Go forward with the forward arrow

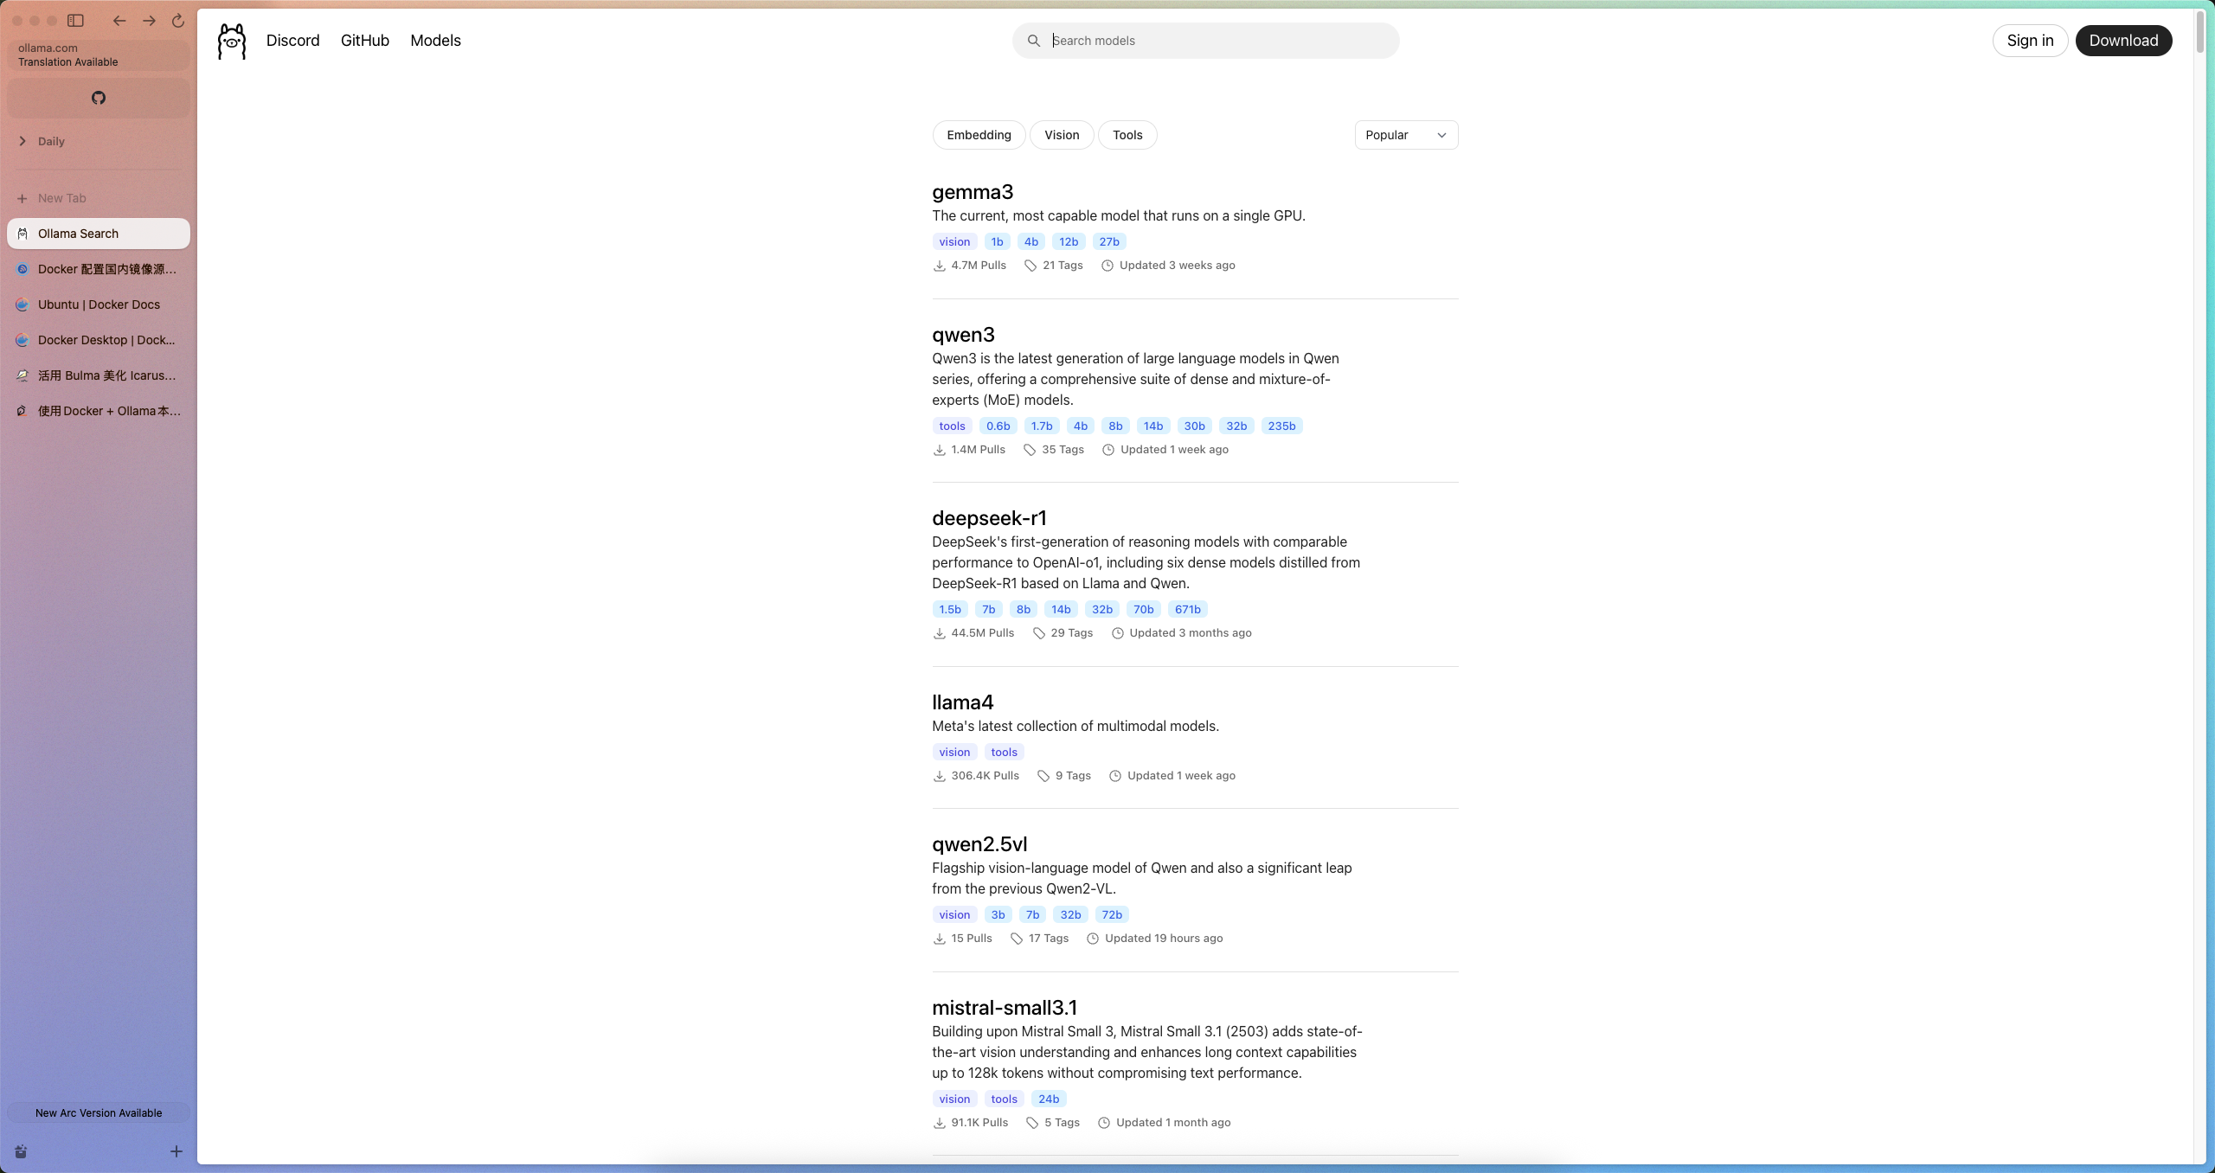(149, 21)
